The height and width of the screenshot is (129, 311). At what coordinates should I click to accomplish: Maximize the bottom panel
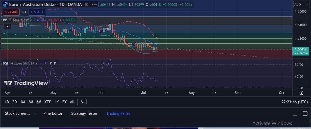[x=305, y=113]
